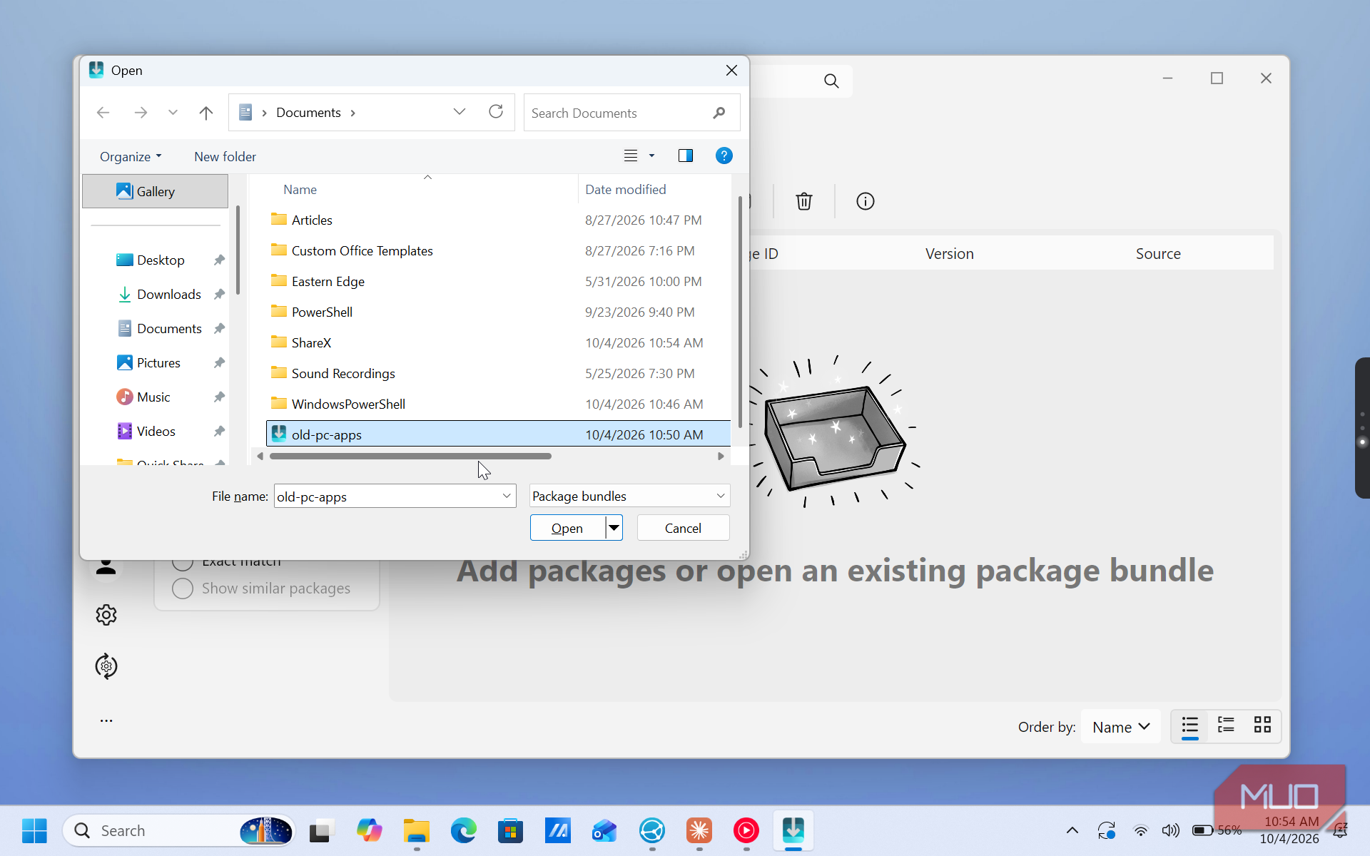Open the Order by Name dropdown

coord(1121,727)
